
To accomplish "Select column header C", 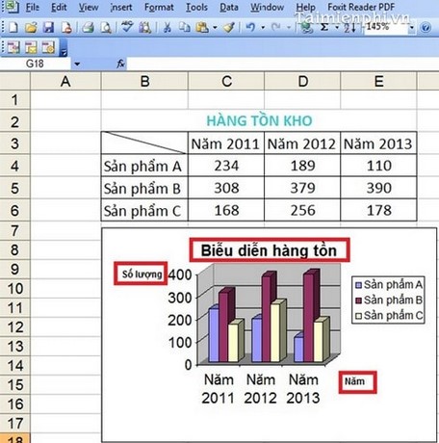I will [x=226, y=81].
